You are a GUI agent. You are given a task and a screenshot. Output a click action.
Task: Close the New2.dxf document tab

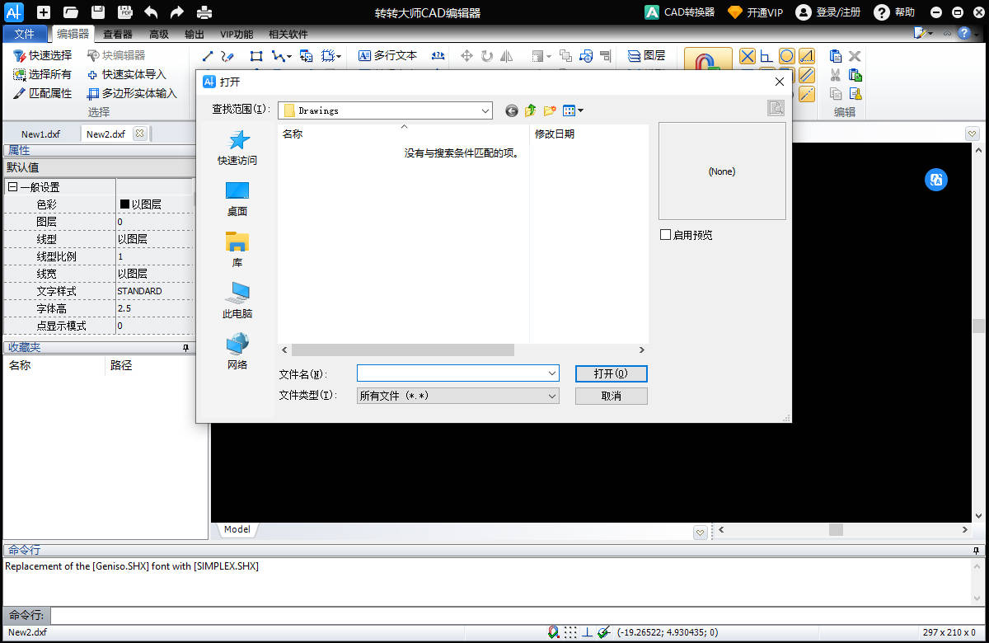[139, 134]
